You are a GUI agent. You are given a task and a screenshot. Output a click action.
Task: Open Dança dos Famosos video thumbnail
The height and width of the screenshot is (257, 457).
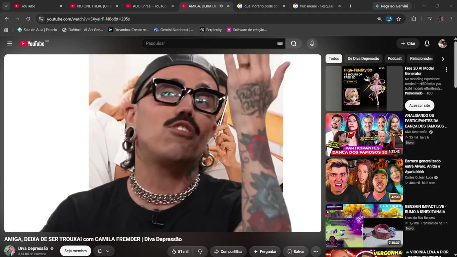pos(364,135)
